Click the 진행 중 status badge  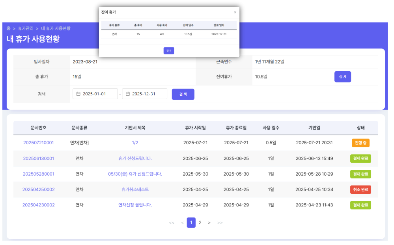[360, 143]
